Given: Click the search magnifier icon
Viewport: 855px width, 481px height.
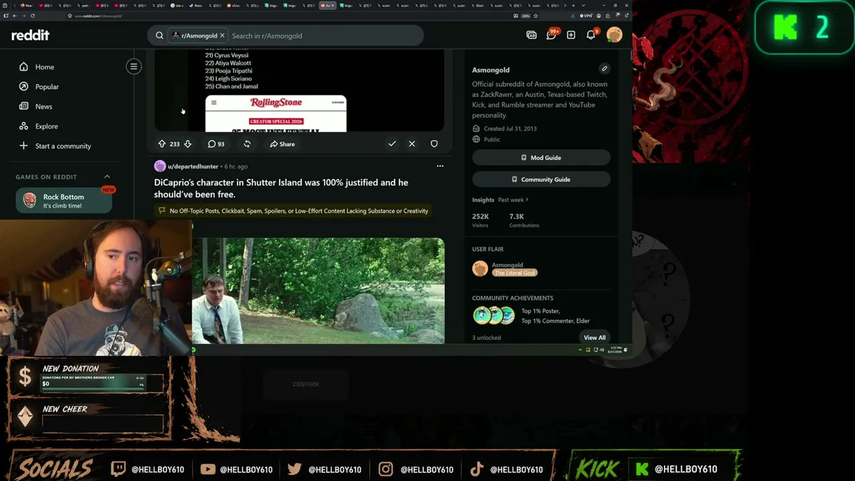Looking at the screenshot, I should pyautogui.click(x=160, y=35).
